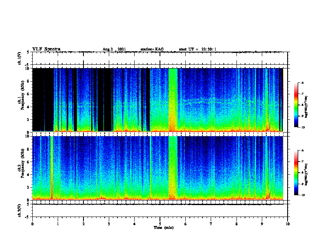Click the ch.2 spectrogram color scale bar
The image size is (324, 251).
[x=296, y=173]
